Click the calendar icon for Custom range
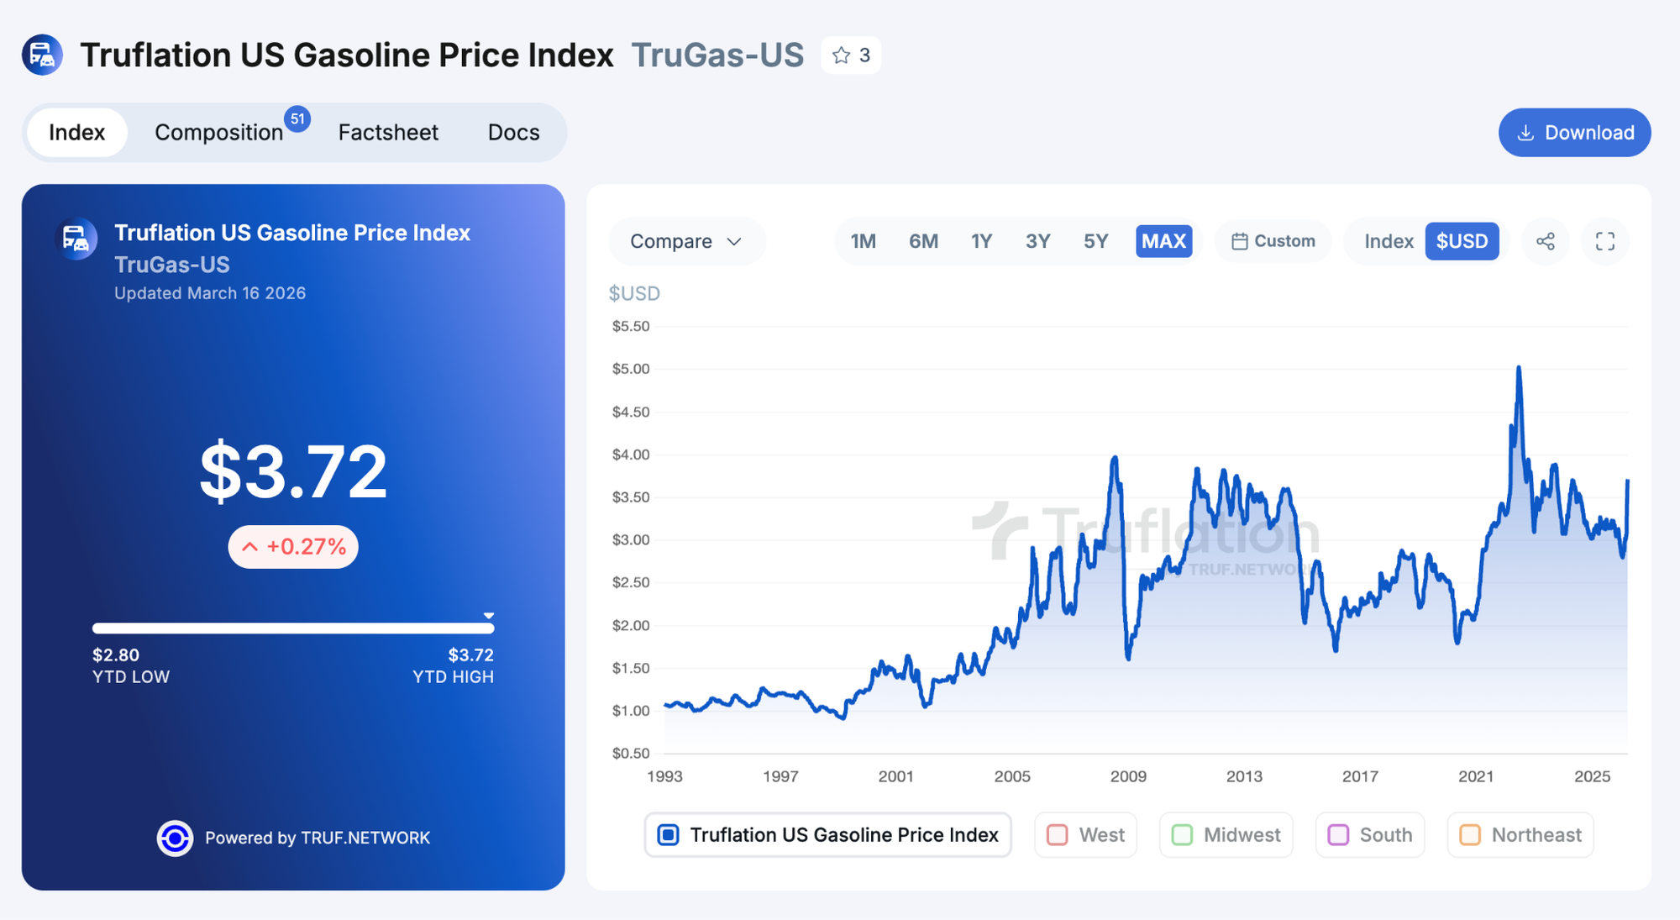 pyautogui.click(x=1239, y=242)
